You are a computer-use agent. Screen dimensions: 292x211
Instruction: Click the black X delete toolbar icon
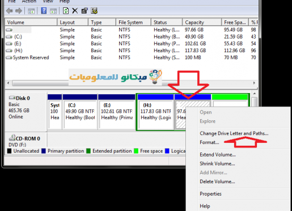tap(75, 11)
